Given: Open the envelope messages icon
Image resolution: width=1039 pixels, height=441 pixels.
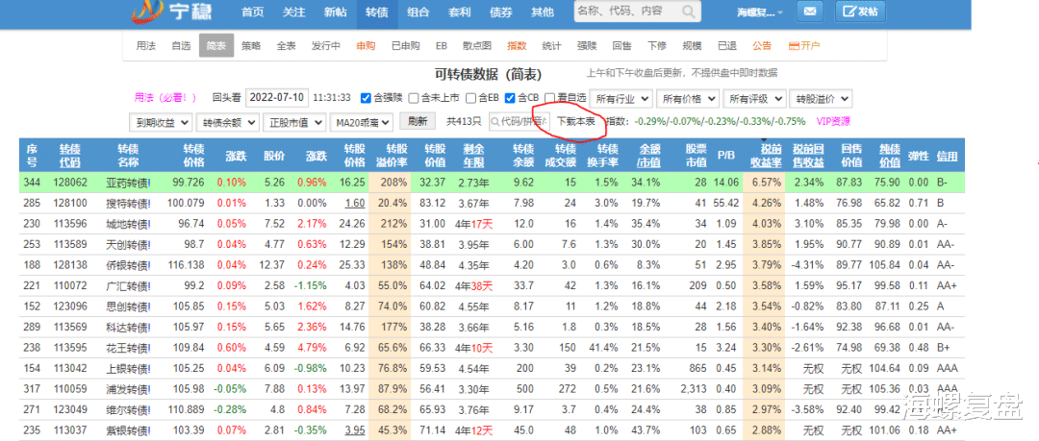Looking at the screenshot, I should coord(810,12).
